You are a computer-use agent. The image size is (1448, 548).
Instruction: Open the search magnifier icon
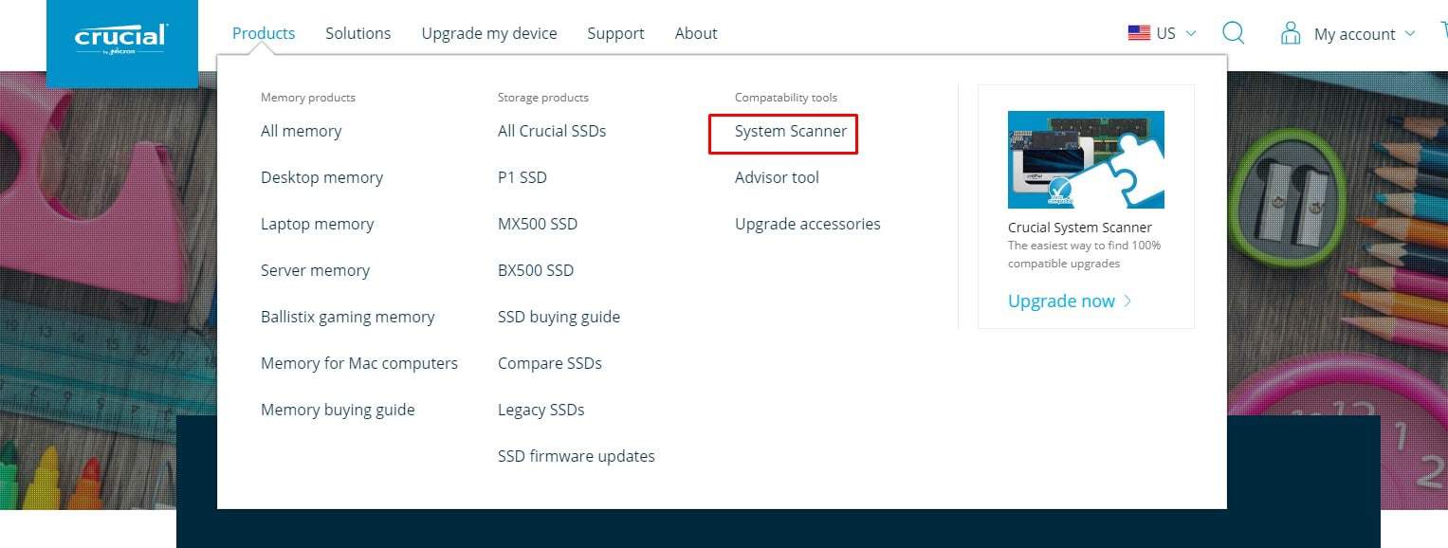(1233, 33)
